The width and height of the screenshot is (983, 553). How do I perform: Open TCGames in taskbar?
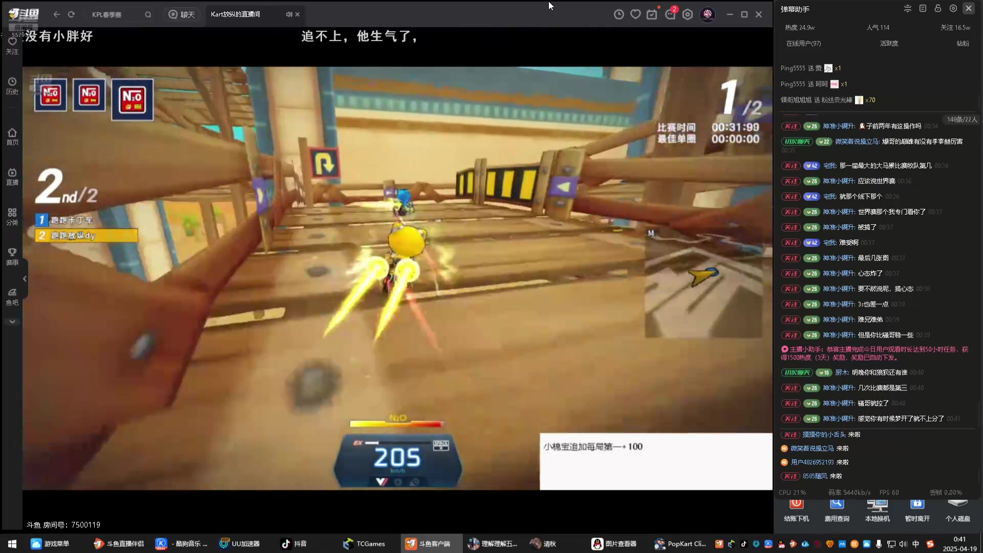[x=364, y=544]
